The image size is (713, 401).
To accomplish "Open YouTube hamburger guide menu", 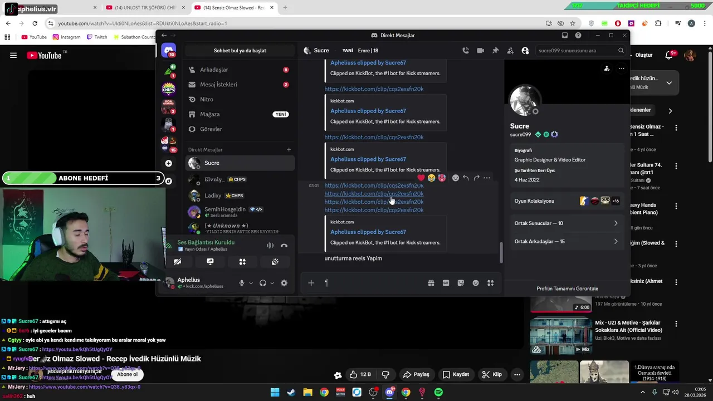I will (13, 55).
